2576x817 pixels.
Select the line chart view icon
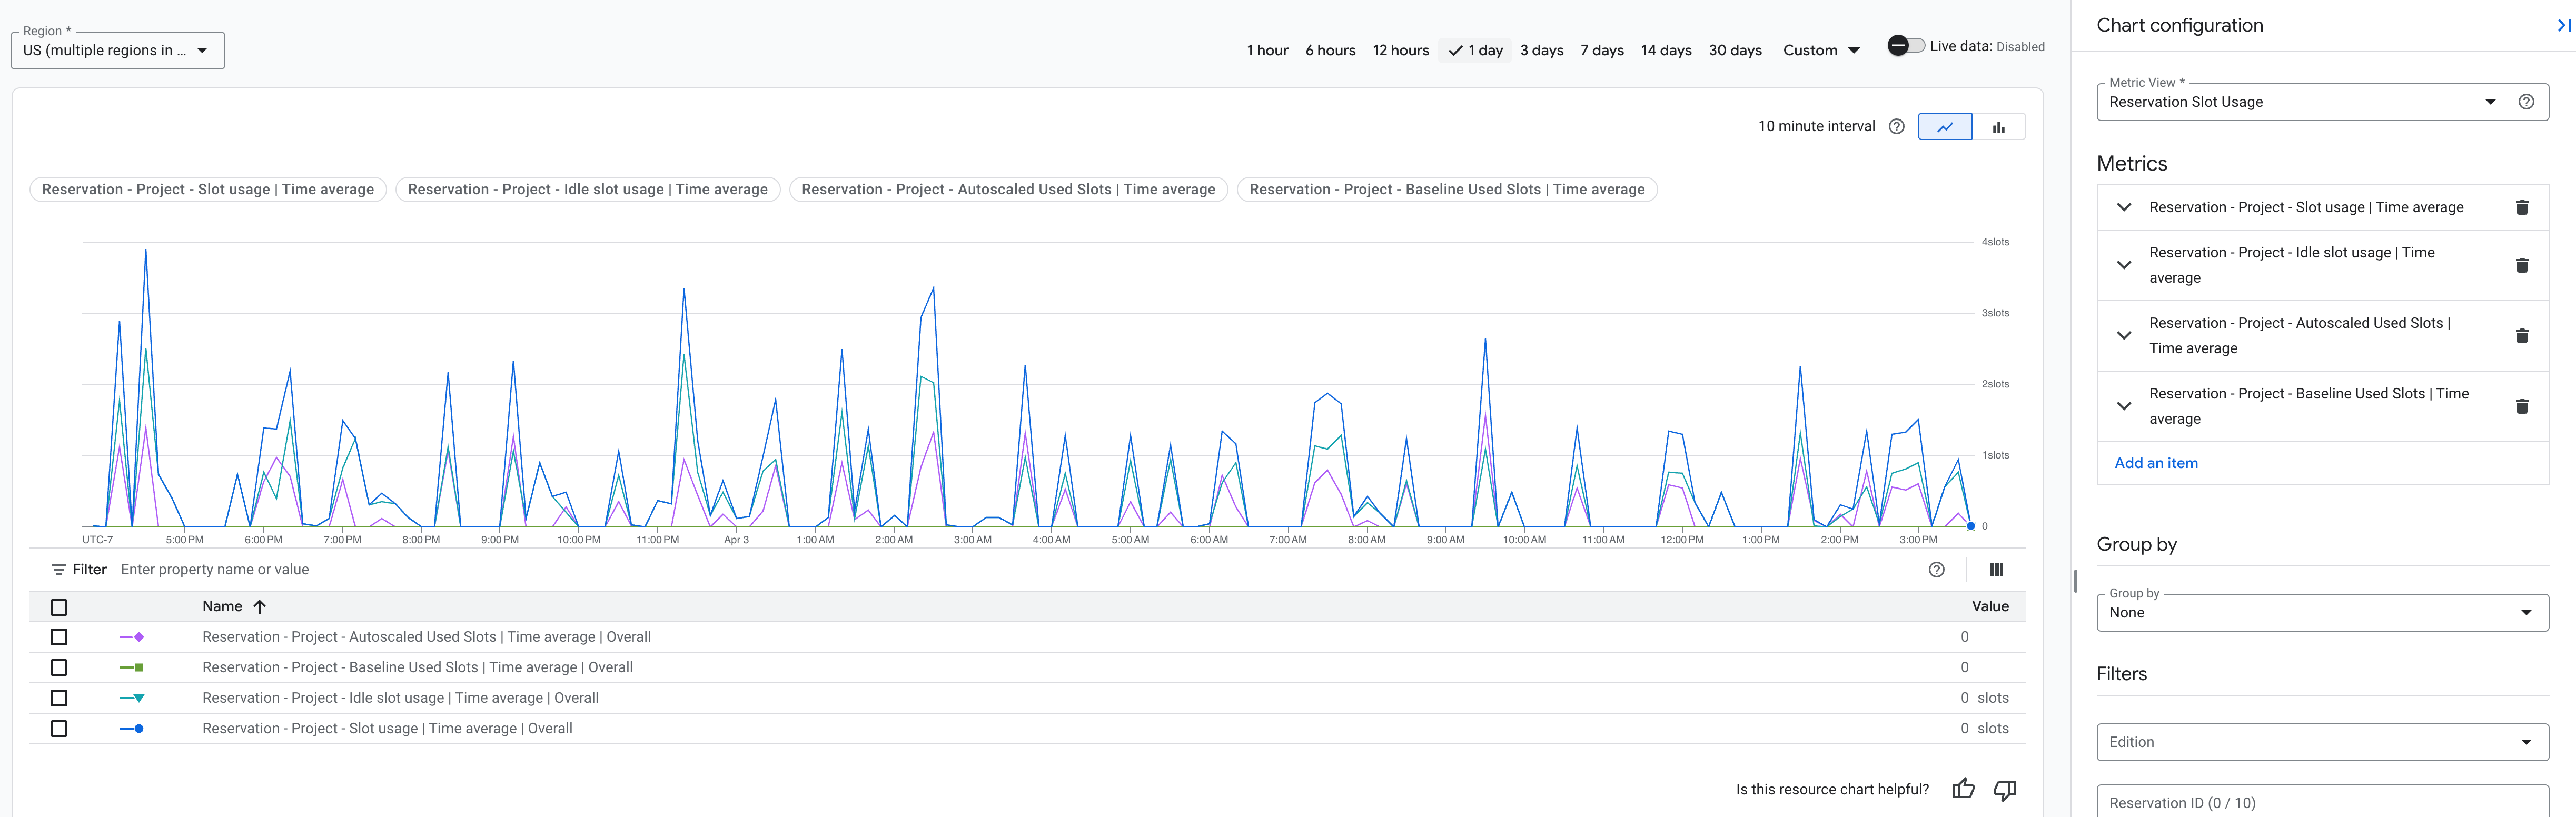point(1945,126)
